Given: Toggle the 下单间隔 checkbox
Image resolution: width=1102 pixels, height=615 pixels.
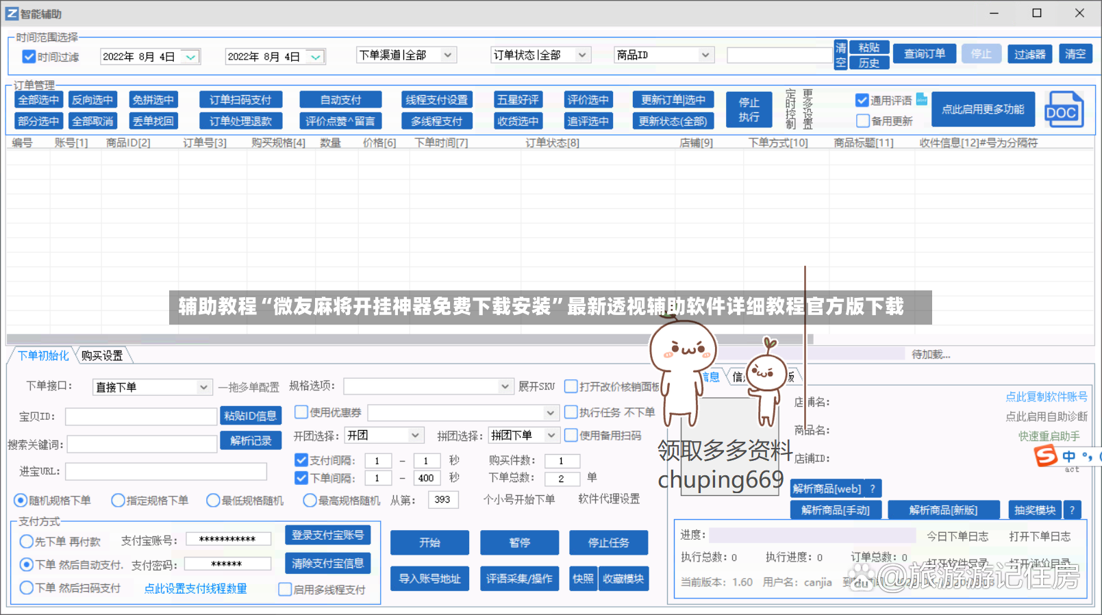Looking at the screenshot, I should (301, 477).
